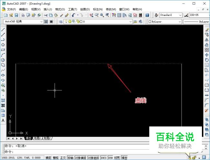The height and width of the screenshot is (160, 210).
Task: Toggle 对象追踪 (object tracking)
Action: (x=94, y=158)
